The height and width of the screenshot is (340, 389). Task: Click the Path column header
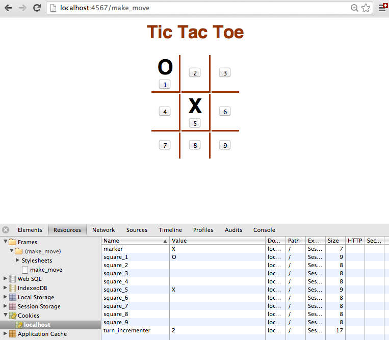(296, 241)
